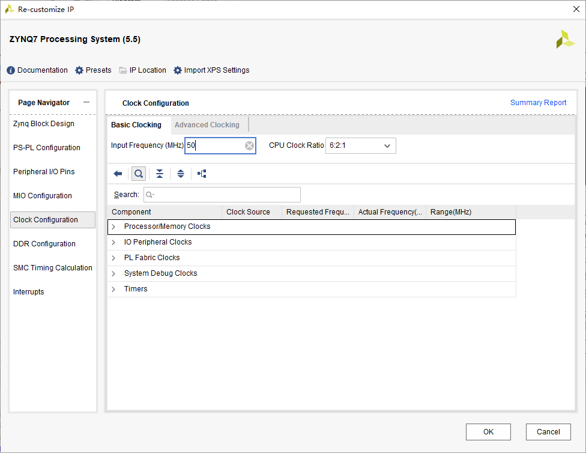This screenshot has height=453, width=586.
Task: Click into the Search text field
Action: 222,195
